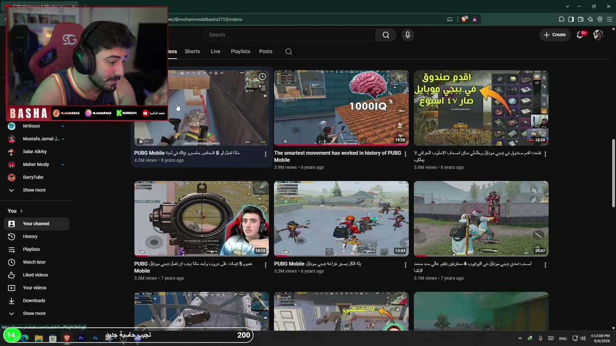Click the title 'The smartest movement has worked in history of PUBG Mobile'

(x=337, y=156)
